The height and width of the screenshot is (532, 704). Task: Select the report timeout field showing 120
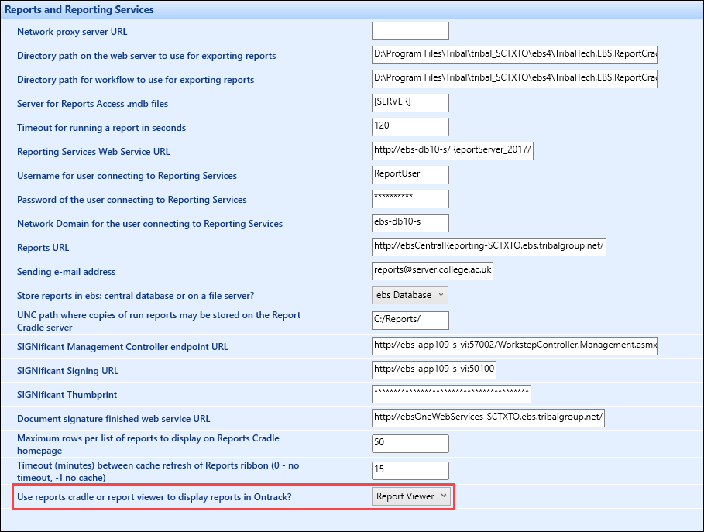[410, 126]
